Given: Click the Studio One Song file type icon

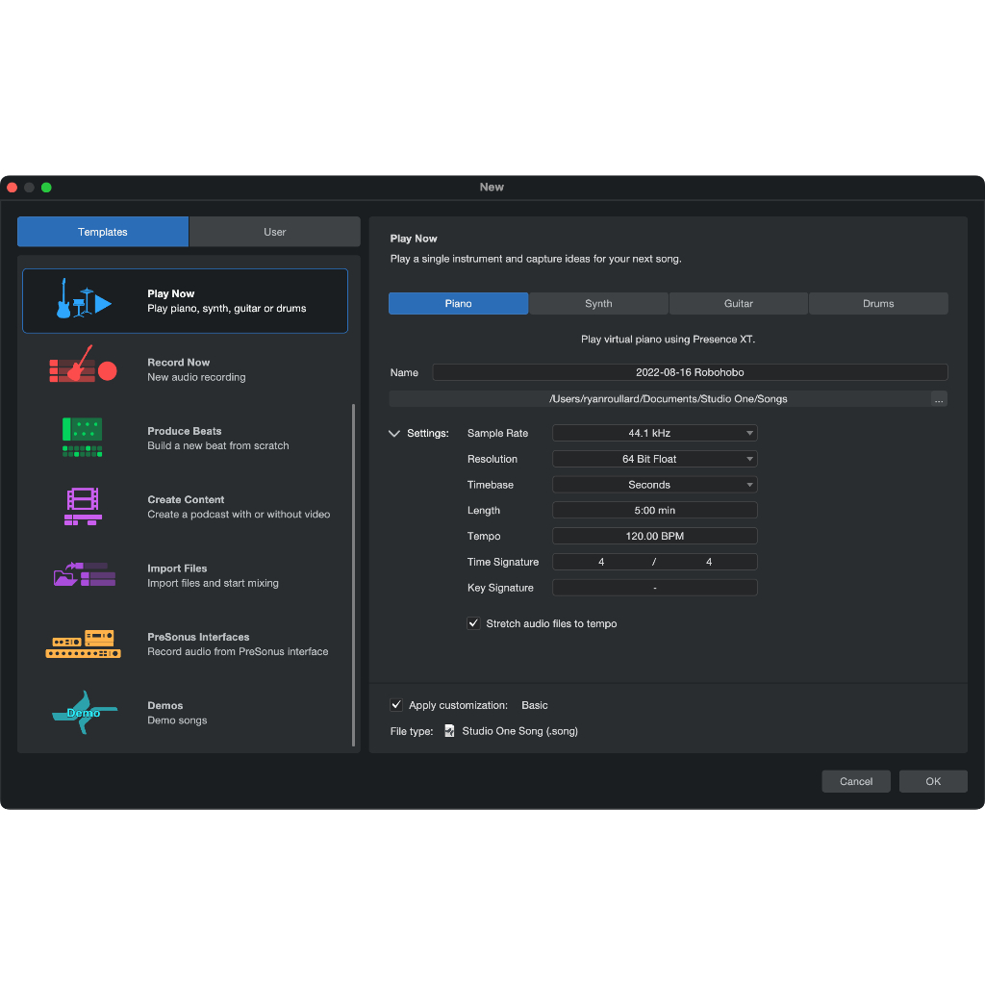Looking at the screenshot, I should (x=449, y=731).
